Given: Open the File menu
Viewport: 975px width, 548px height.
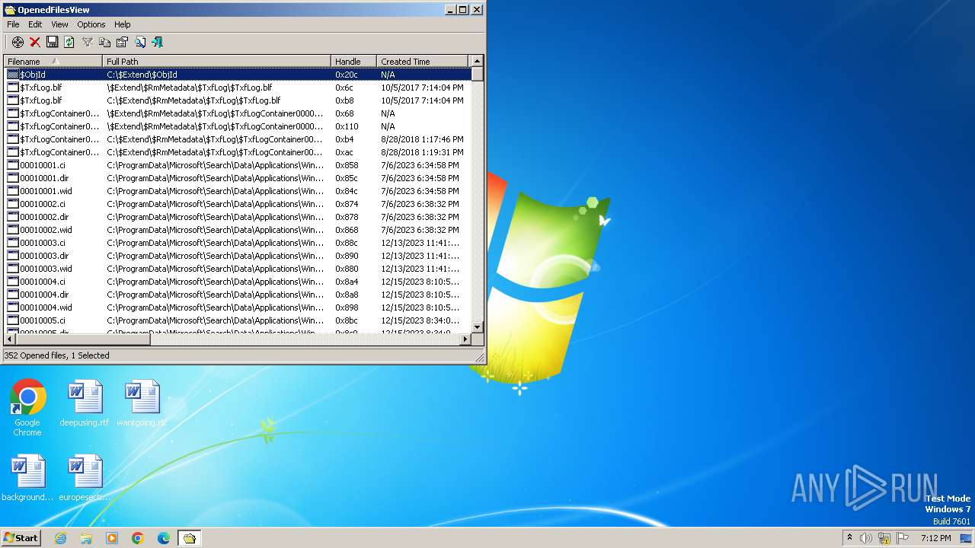Looking at the screenshot, I should click(x=13, y=24).
